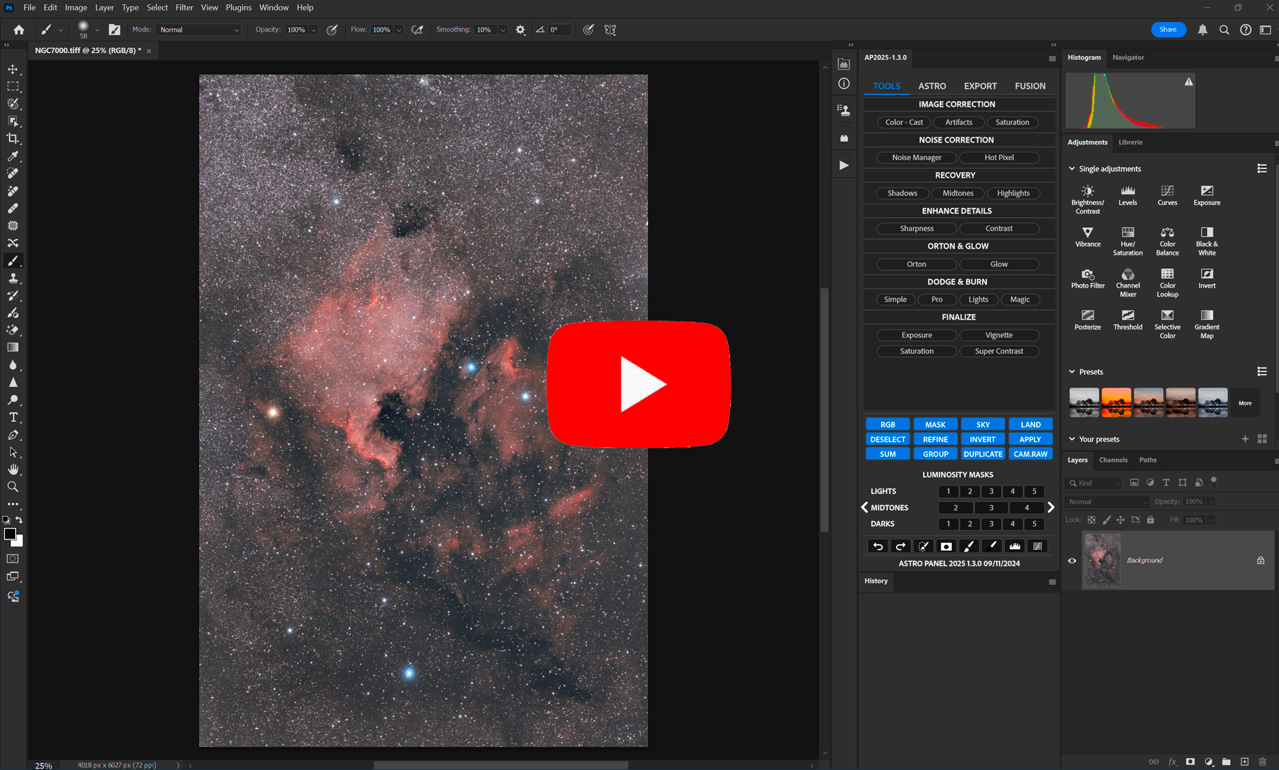This screenshot has height=770, width=1279.
Task: Toggle lock transparent pixels
Action: coord(1092,520)
